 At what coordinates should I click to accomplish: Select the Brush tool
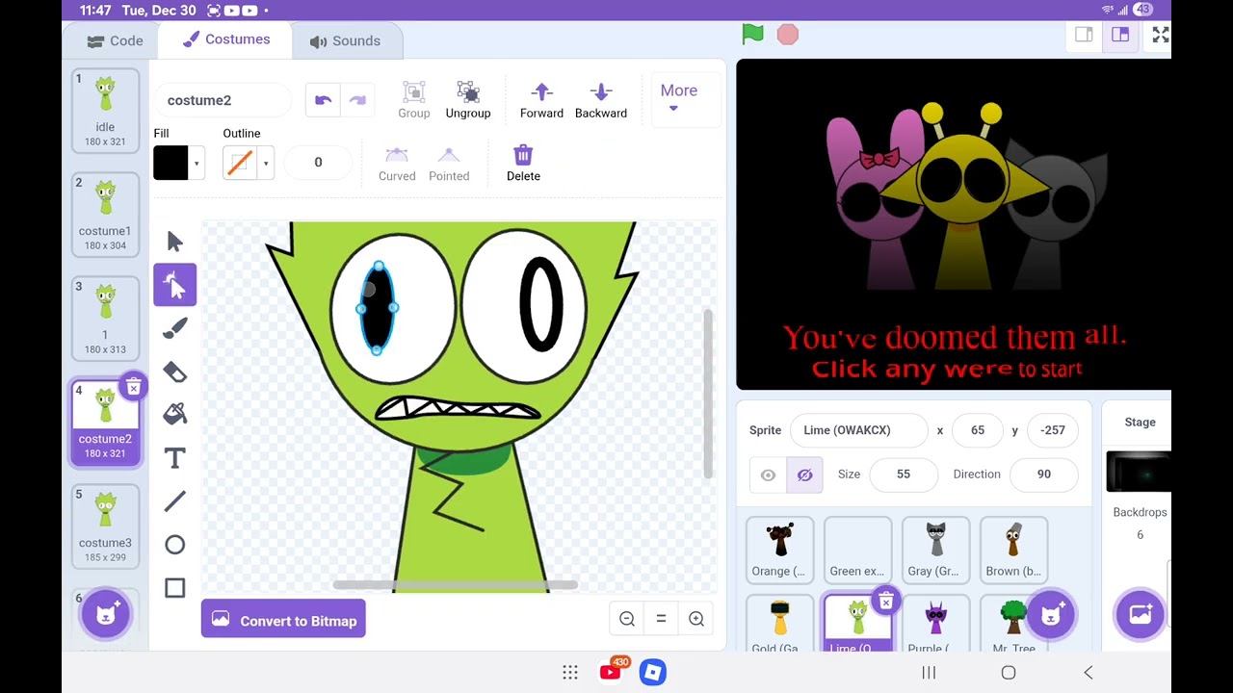coord(174,328)
